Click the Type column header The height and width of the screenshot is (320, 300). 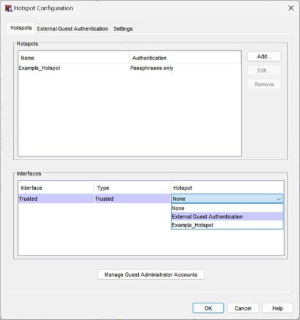(132, 188)
